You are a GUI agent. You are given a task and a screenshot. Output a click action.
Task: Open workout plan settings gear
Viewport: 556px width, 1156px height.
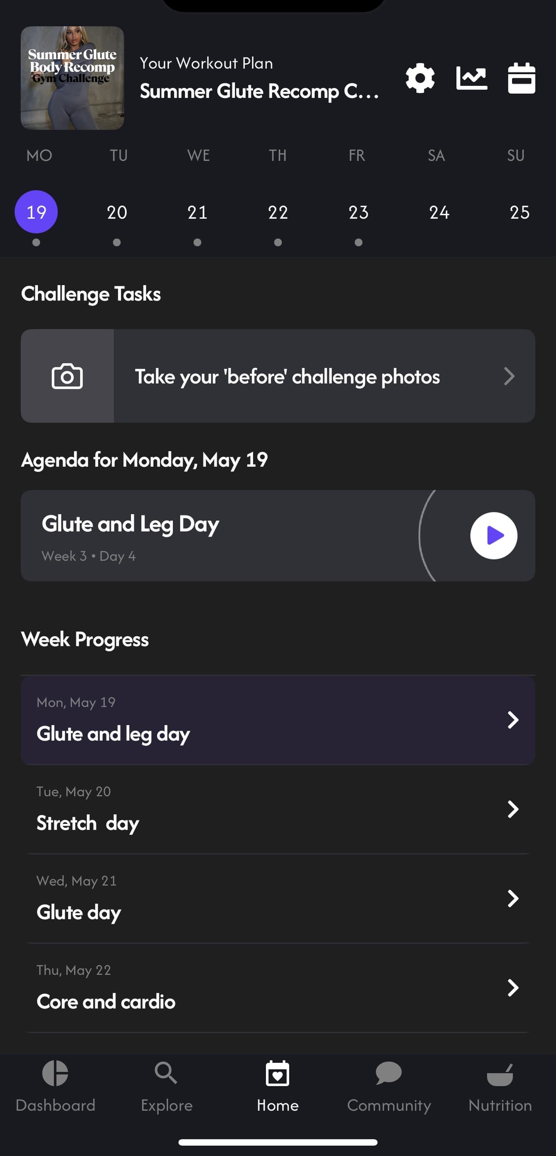pyautogui.click(x=420, y=78)
